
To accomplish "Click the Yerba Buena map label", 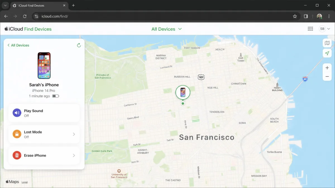I will click(274, 152).
